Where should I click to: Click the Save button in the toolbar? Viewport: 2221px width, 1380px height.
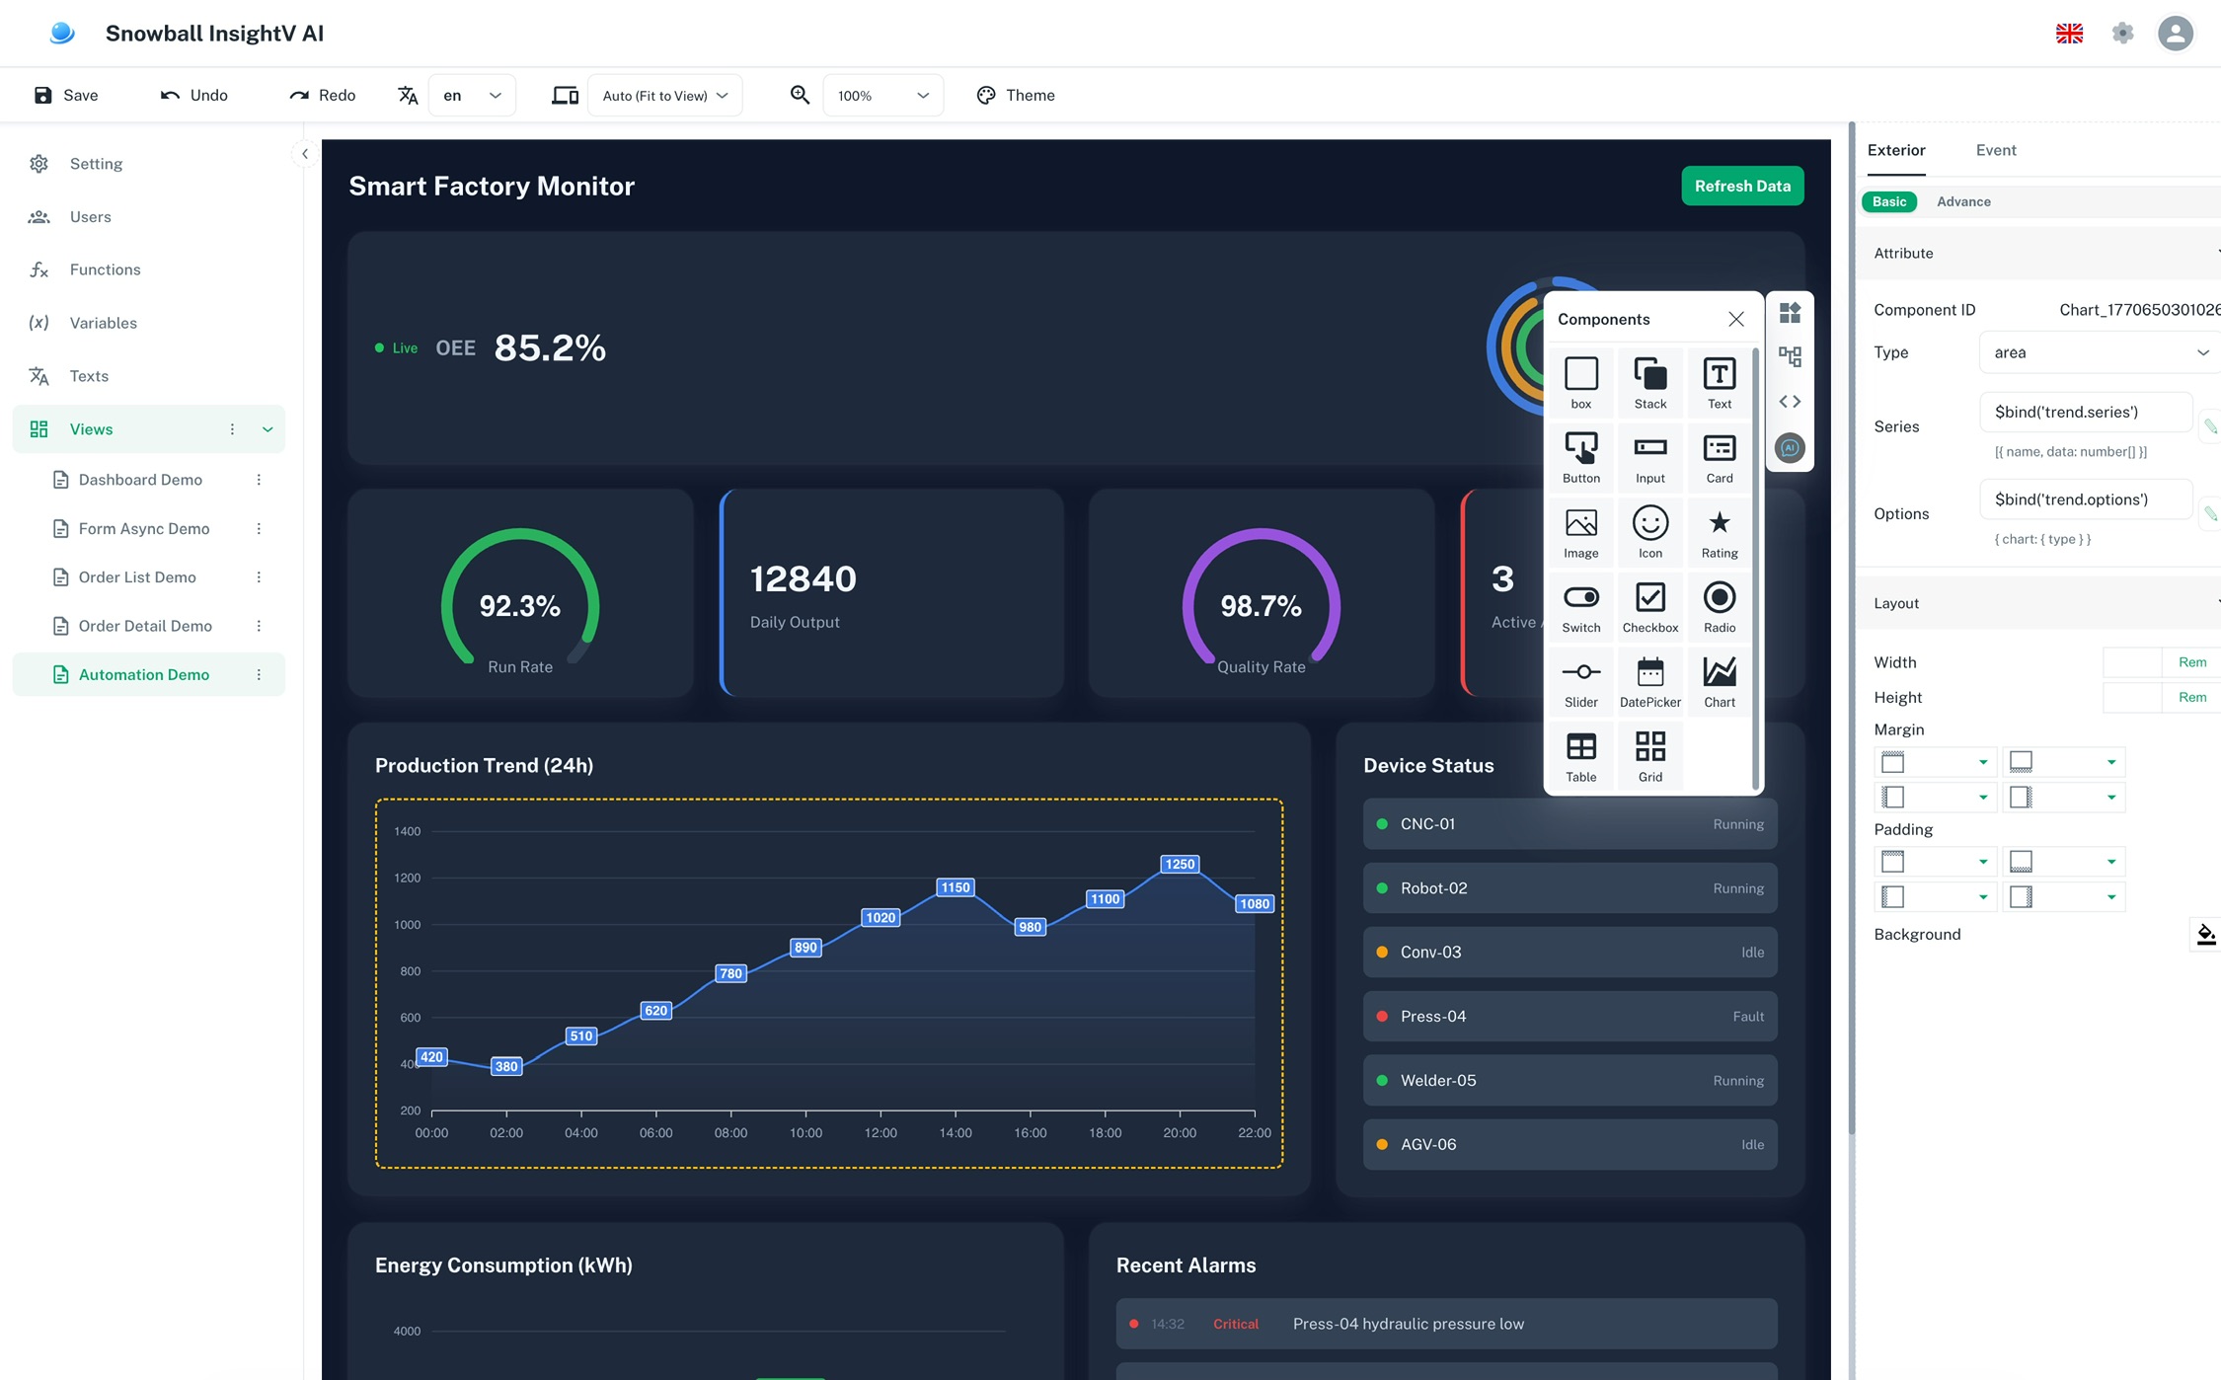click(x=66, y=95)
